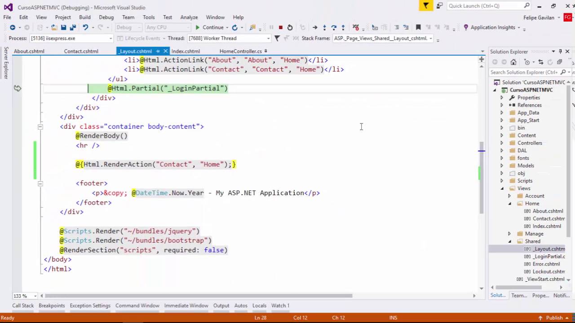Click the Undo icon
The image size is (575, 323).
coord(85,27)
